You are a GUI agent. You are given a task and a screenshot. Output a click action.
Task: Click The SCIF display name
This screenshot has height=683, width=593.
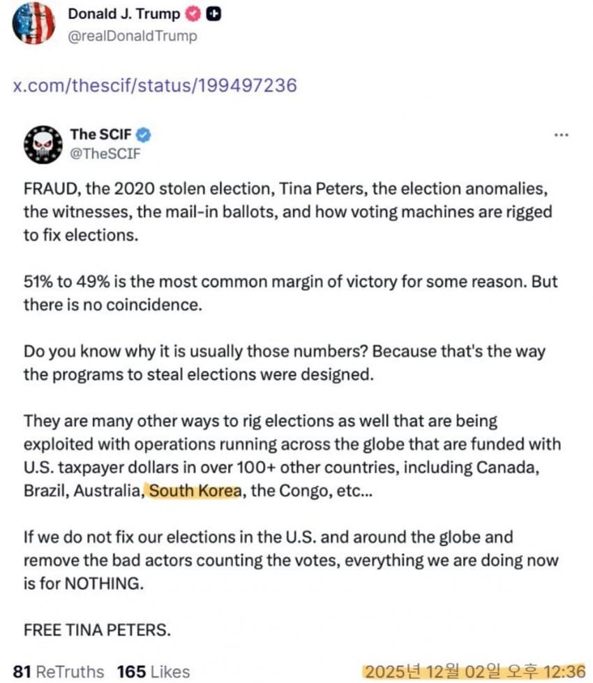click(100, 134)
